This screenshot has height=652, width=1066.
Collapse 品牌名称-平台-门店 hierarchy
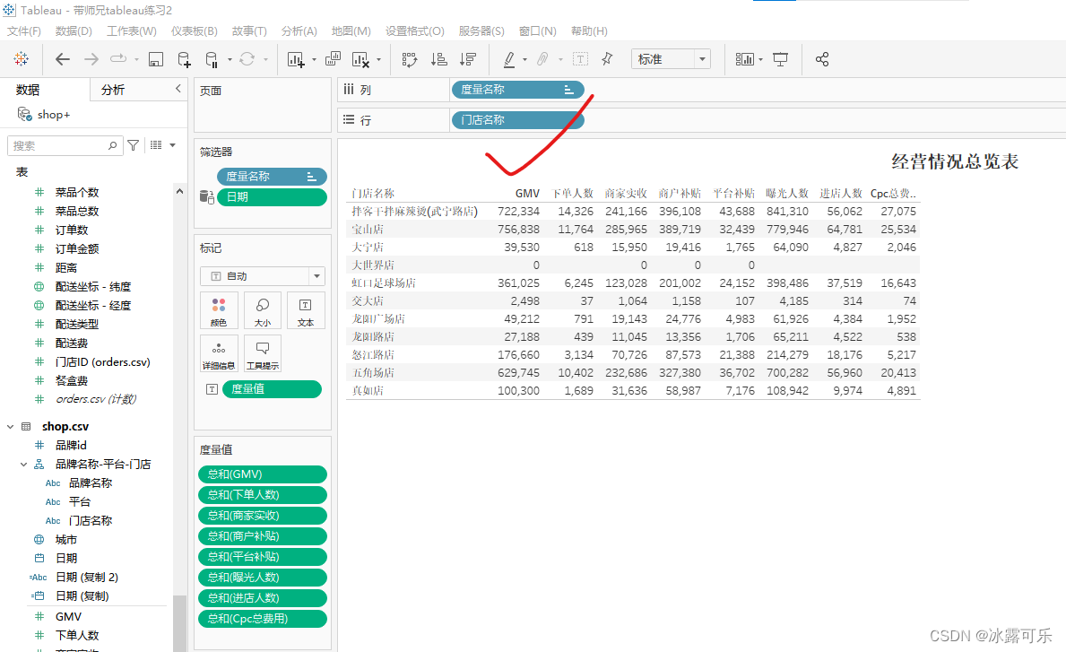[x=24, y=465]
